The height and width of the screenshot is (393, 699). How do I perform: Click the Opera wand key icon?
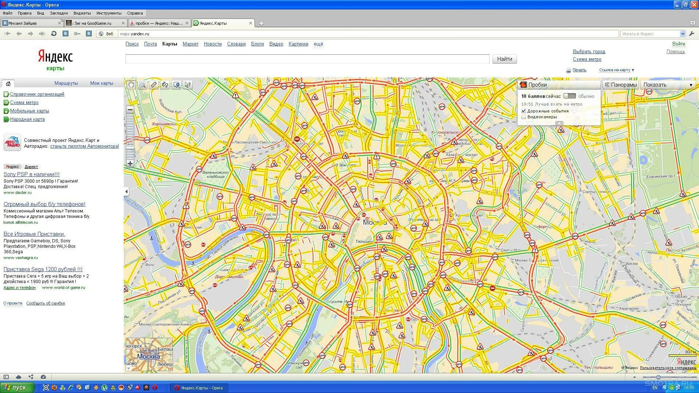[x=77, y=33]
